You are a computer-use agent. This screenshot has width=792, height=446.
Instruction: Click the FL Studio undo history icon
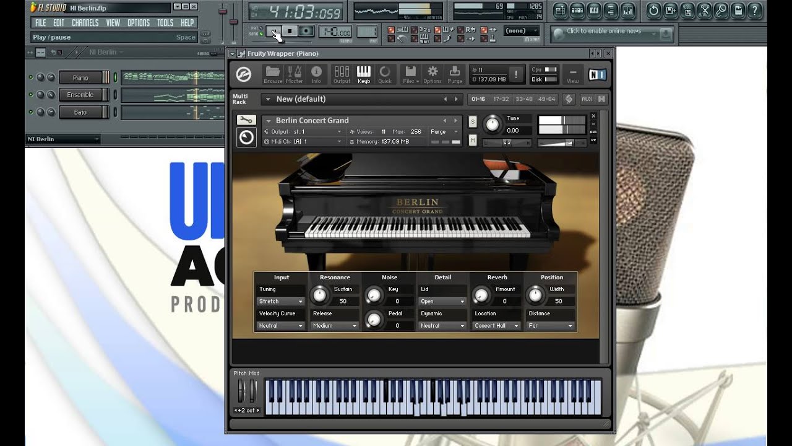654,10
